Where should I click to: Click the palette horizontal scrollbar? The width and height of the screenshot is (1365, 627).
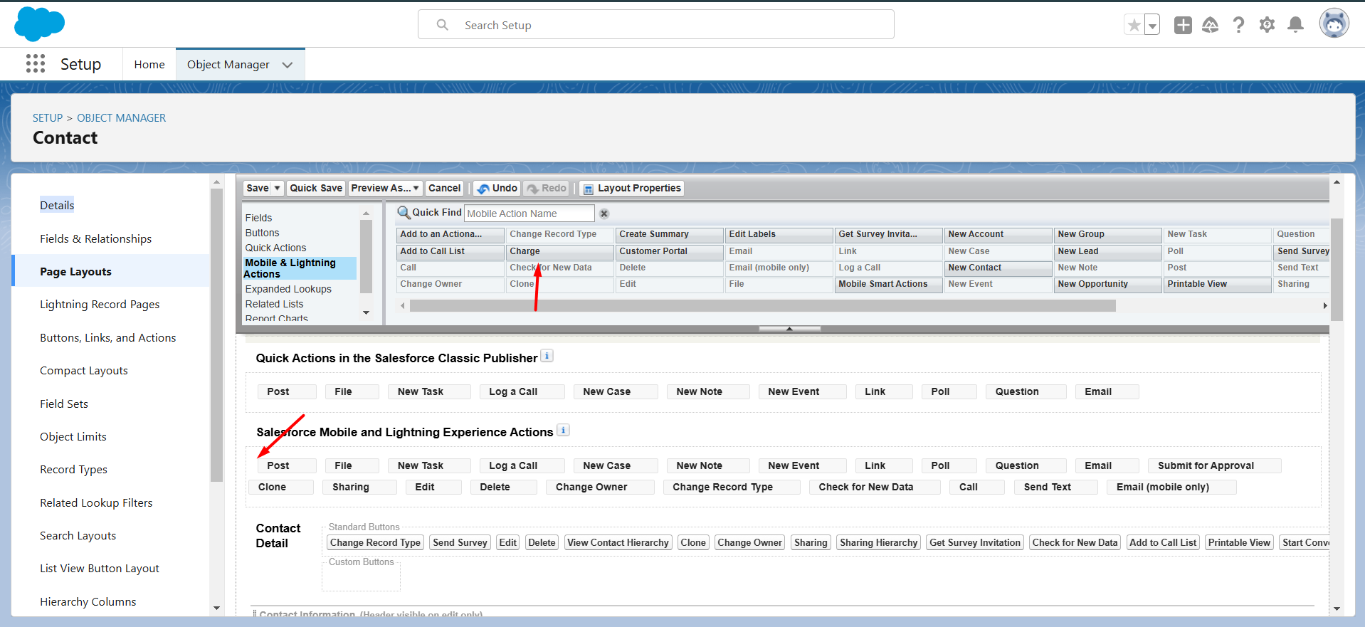tap(763, 305)
